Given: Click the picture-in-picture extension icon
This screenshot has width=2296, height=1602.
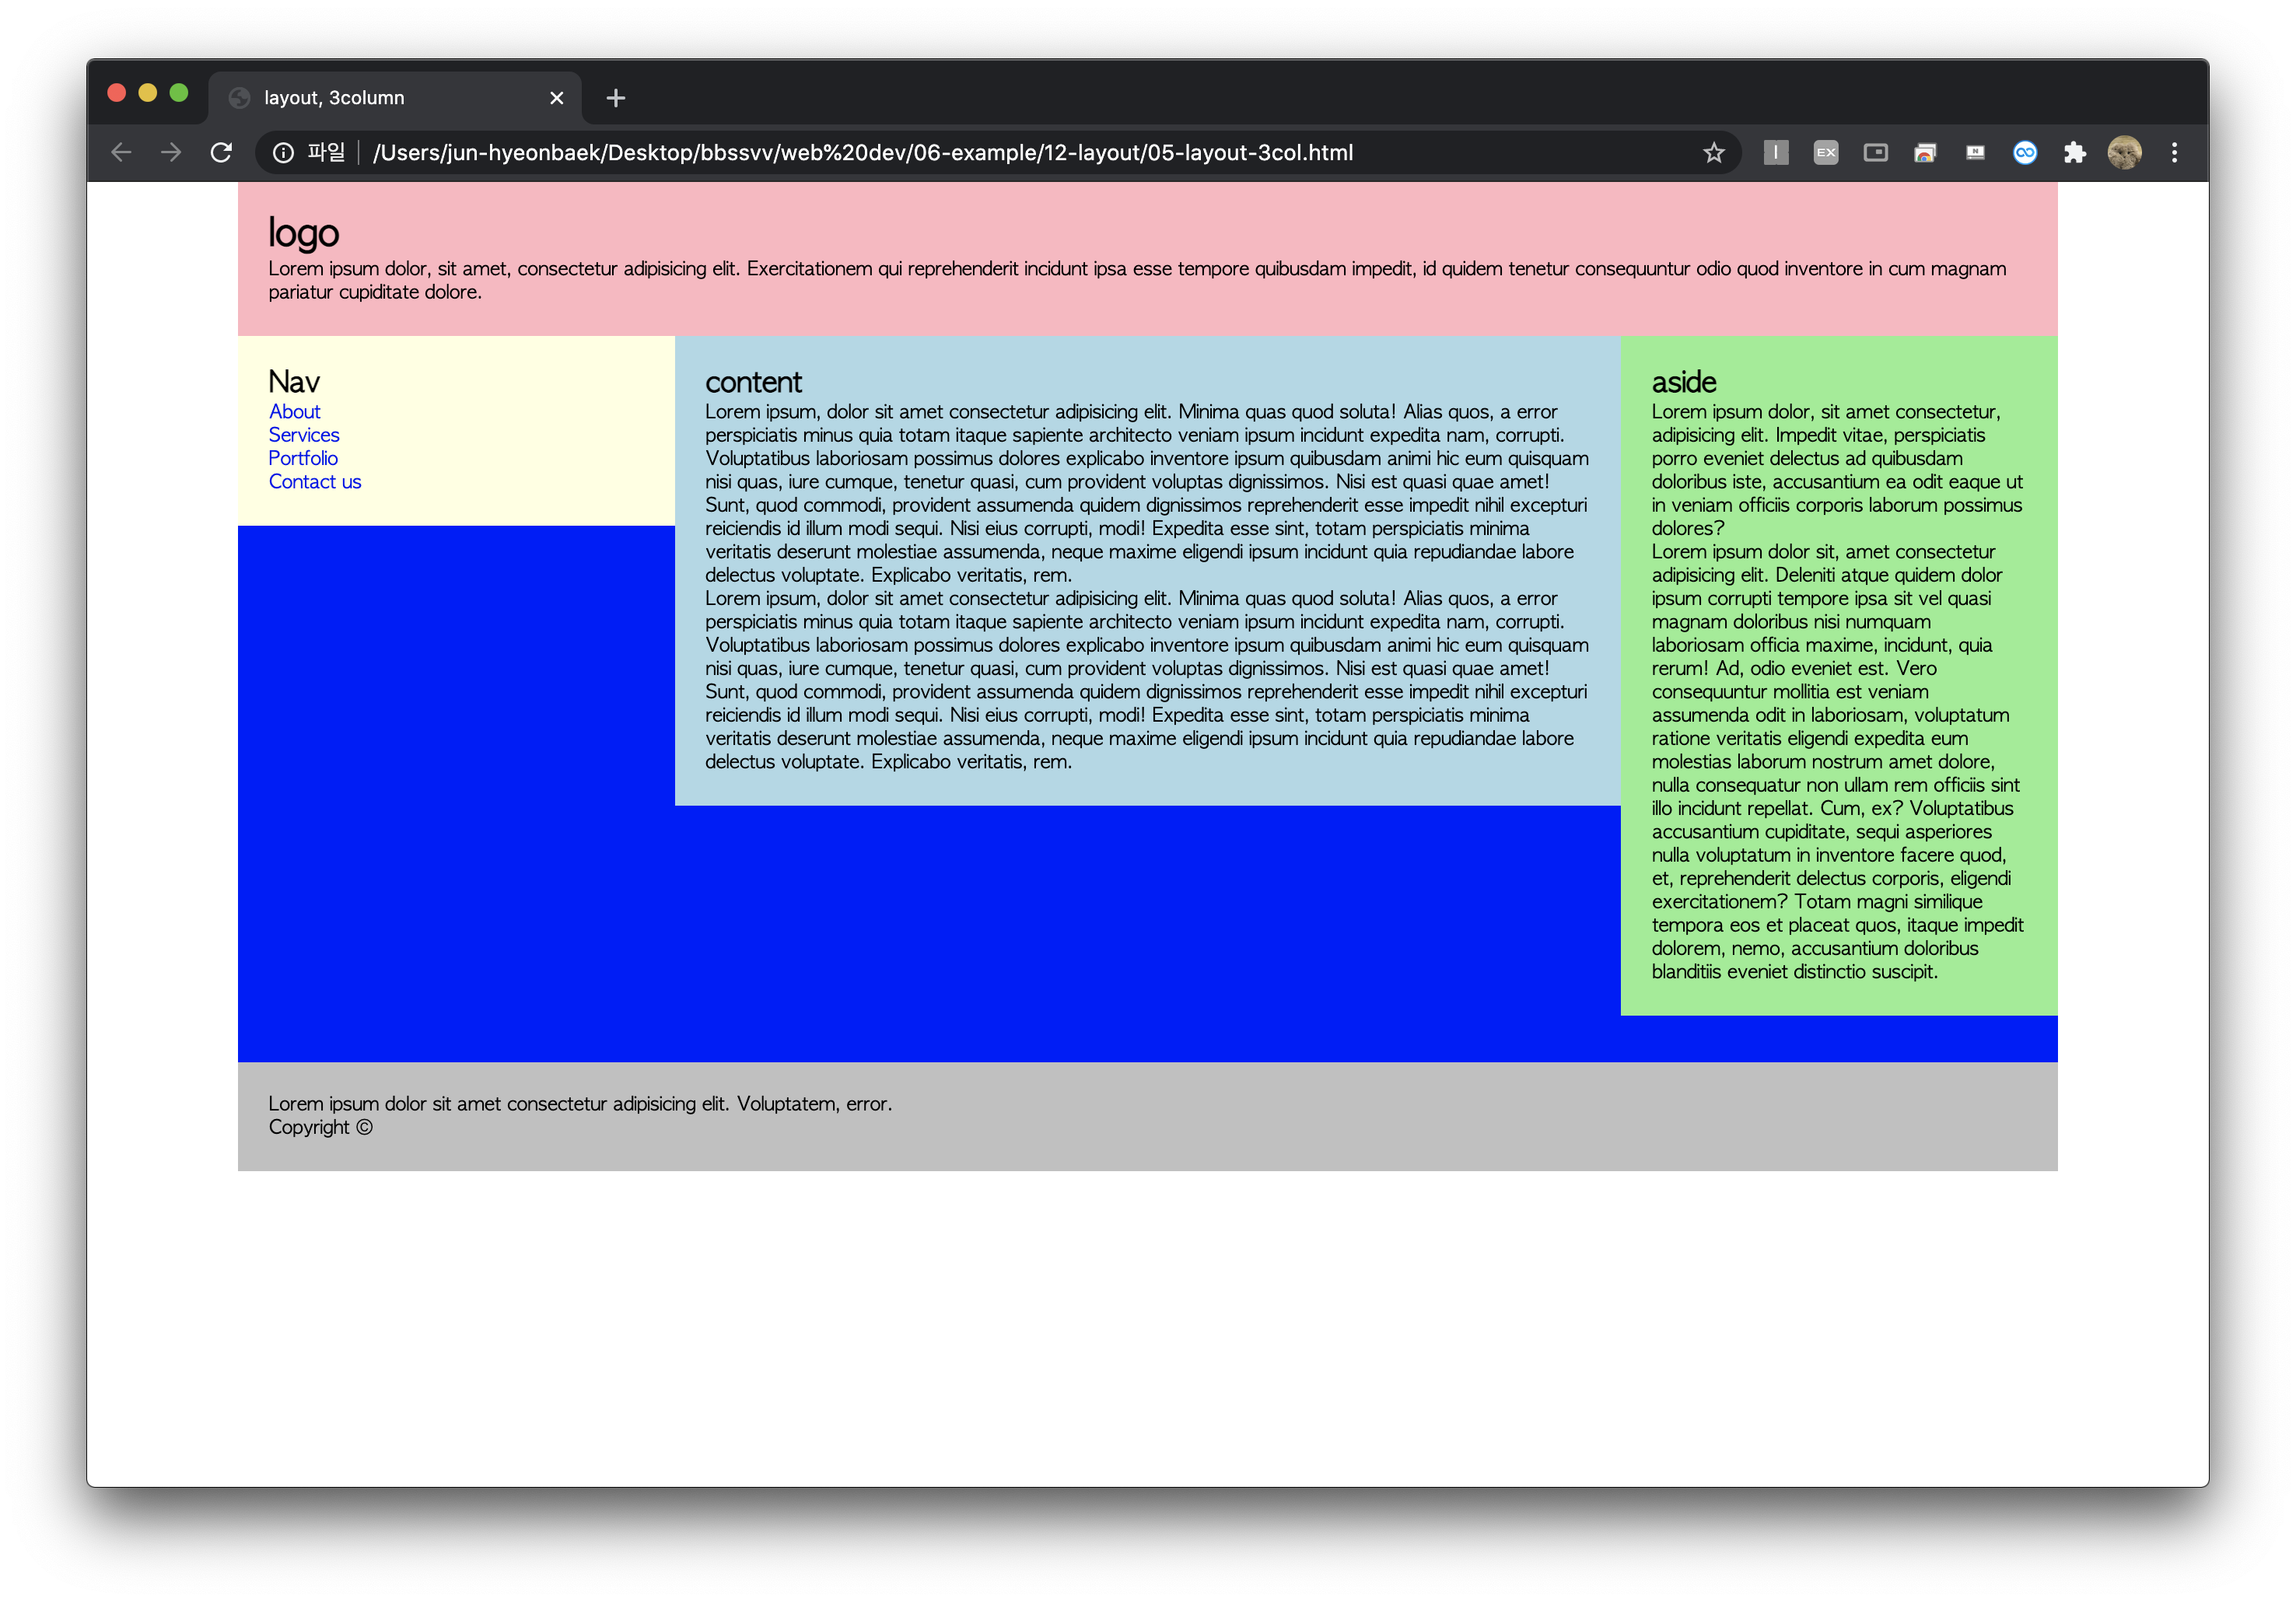Looking at the screenshot, I should click(1875, 153).
